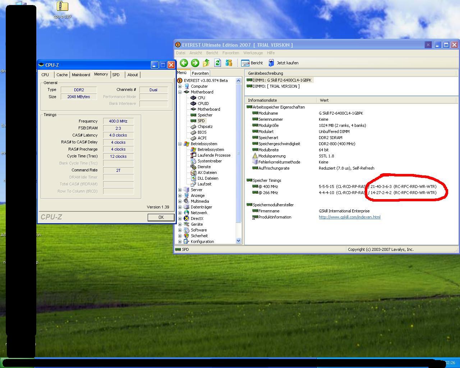Click the green Back arrow in EVEREST toolbar
The height and width of the screenshot is (368, 460).
point(184,63)
